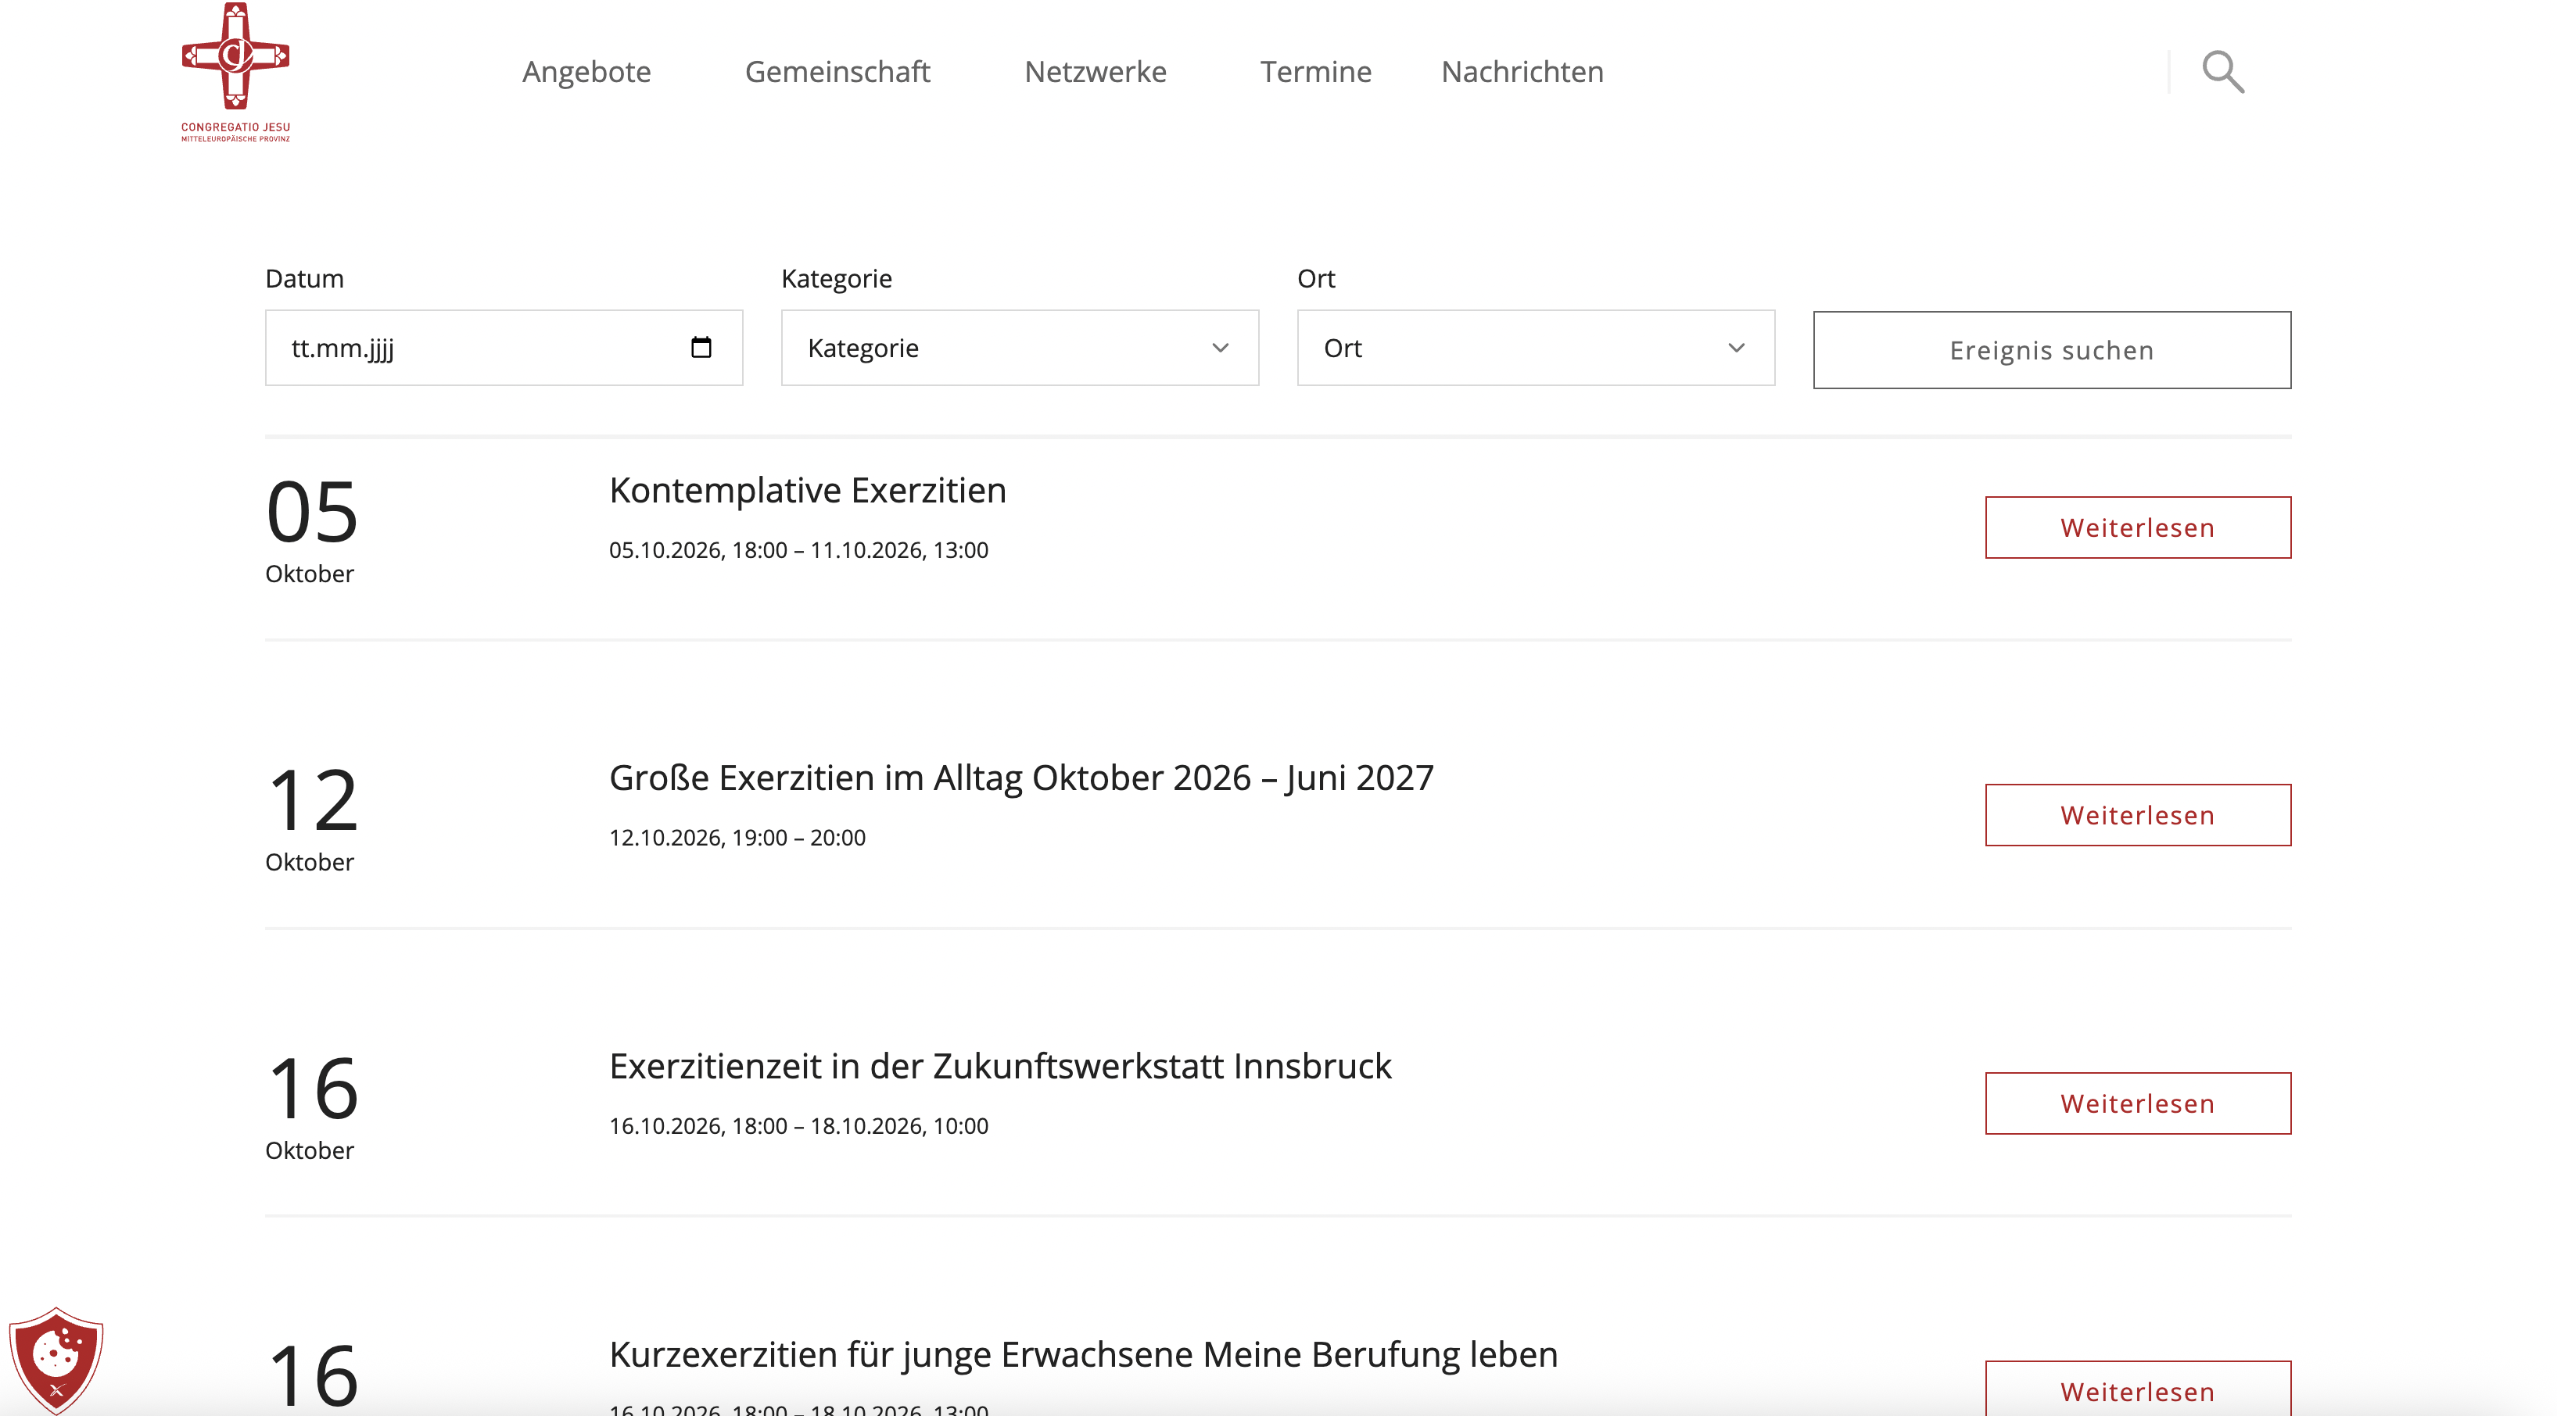Open Exerzitienzeit in der Zukunftswerkstatt Innsbruck title
The height and width of the screenshot is (1416, 2557).
[x=999, y=1066]
